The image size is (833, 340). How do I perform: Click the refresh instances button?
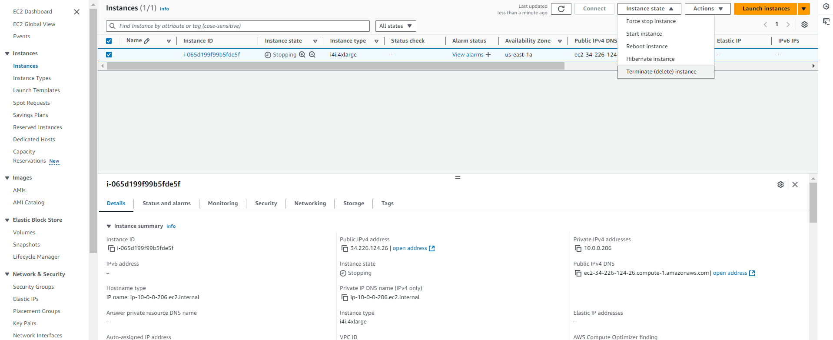pyautogui.click(x=561, y=9)
